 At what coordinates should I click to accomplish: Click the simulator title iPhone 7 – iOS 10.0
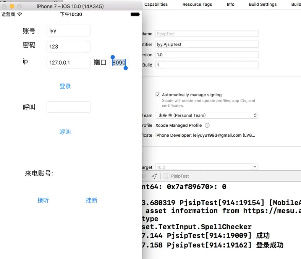tap(70, 6)
